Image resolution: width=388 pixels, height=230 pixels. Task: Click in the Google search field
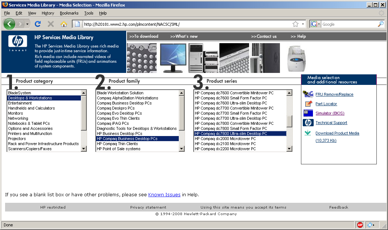coord(348,24)
